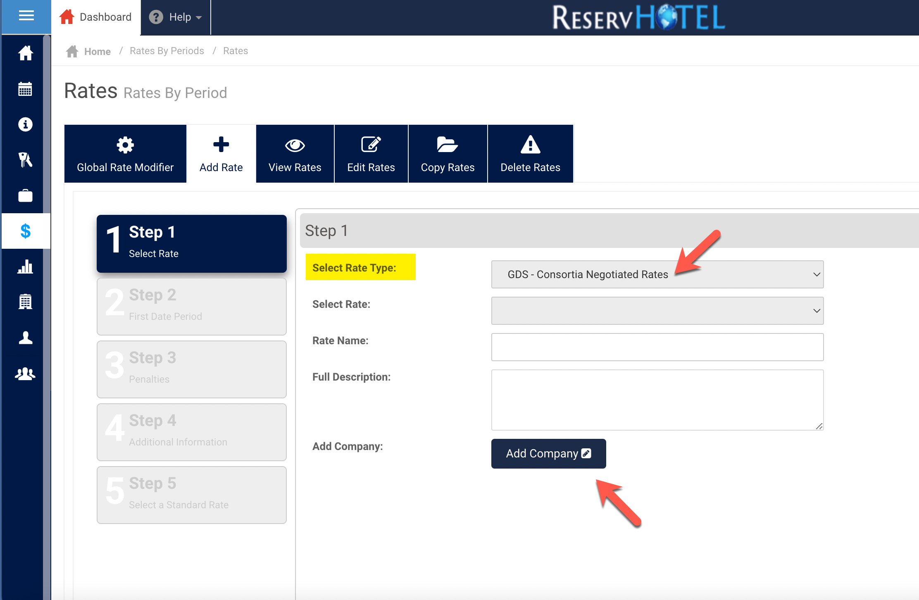Open the Global Rate Modifier tab
Screen dimensions: 919x600
tap(125, 154)
